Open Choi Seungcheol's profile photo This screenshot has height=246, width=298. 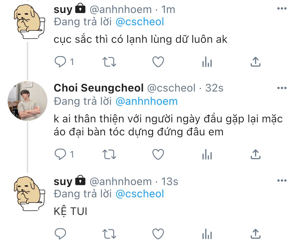coord(27,101)
